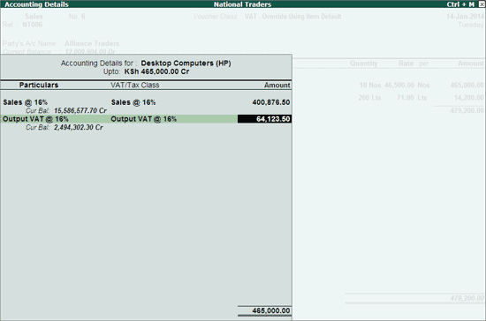Close the Accounting Details window with X

coord(482,4)
